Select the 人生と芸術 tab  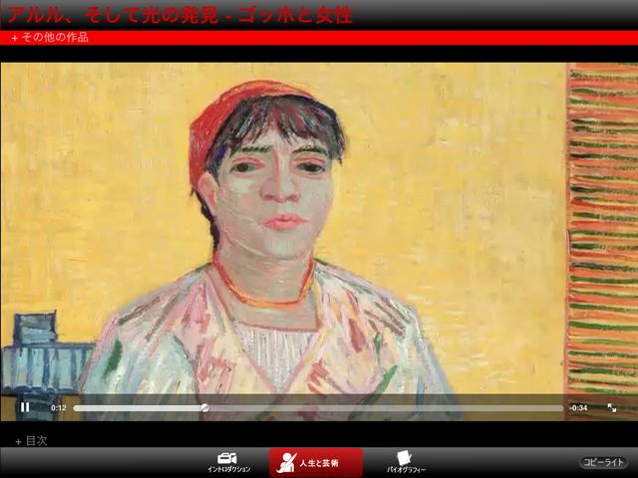[x=316, y=462]
